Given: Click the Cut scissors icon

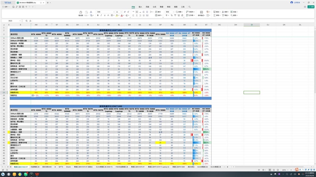Looking at the screenshot, I should click(x=91, y=12).
